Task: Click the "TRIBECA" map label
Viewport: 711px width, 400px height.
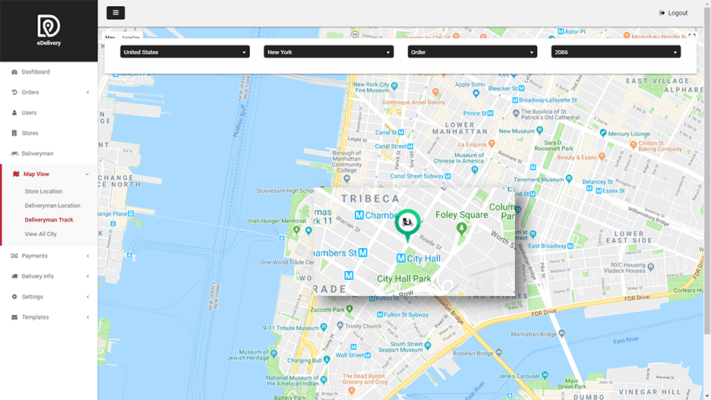Action: tap(371, 199)
